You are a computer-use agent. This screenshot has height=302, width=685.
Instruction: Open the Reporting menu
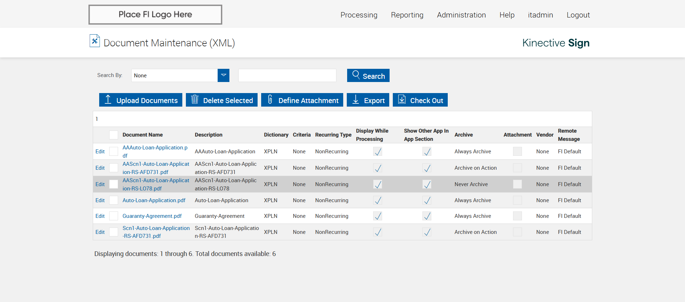(407, 15)
